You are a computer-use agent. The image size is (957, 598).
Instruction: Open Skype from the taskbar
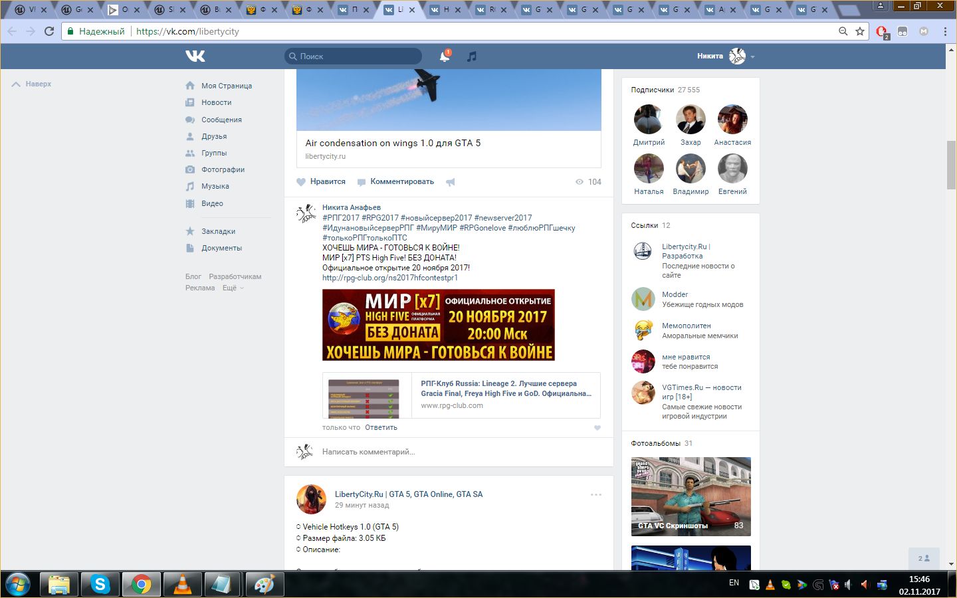pyautogui.click(x=100, y=585)
